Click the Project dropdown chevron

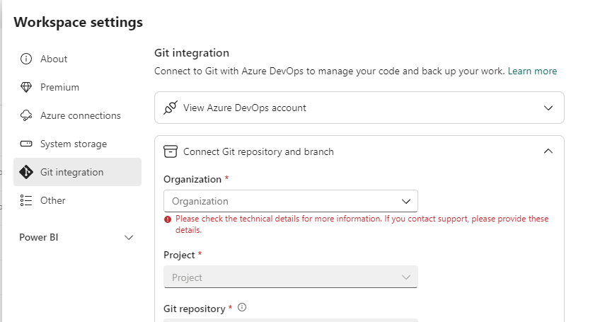tap(405, 277)
